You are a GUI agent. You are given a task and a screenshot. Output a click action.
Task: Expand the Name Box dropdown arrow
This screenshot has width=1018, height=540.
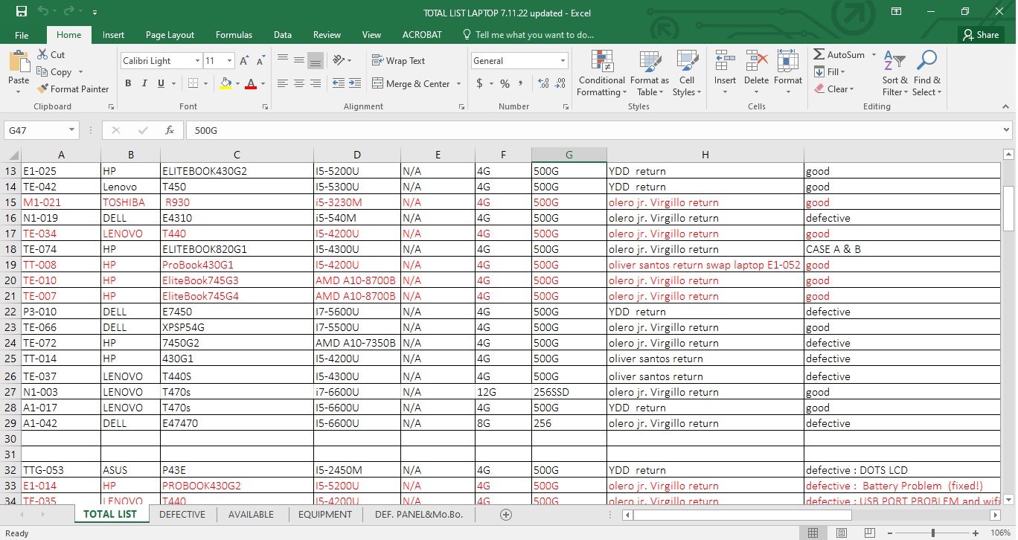72,130
